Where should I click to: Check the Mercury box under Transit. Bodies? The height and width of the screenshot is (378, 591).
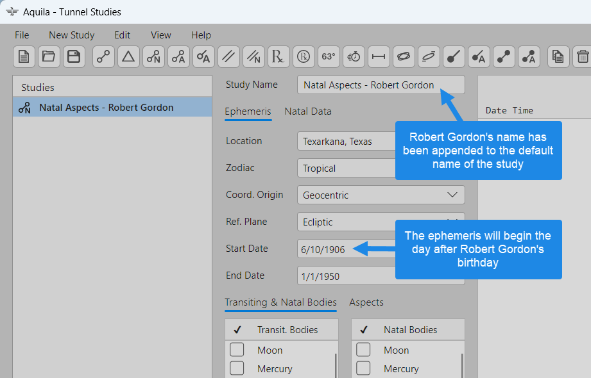237,368
